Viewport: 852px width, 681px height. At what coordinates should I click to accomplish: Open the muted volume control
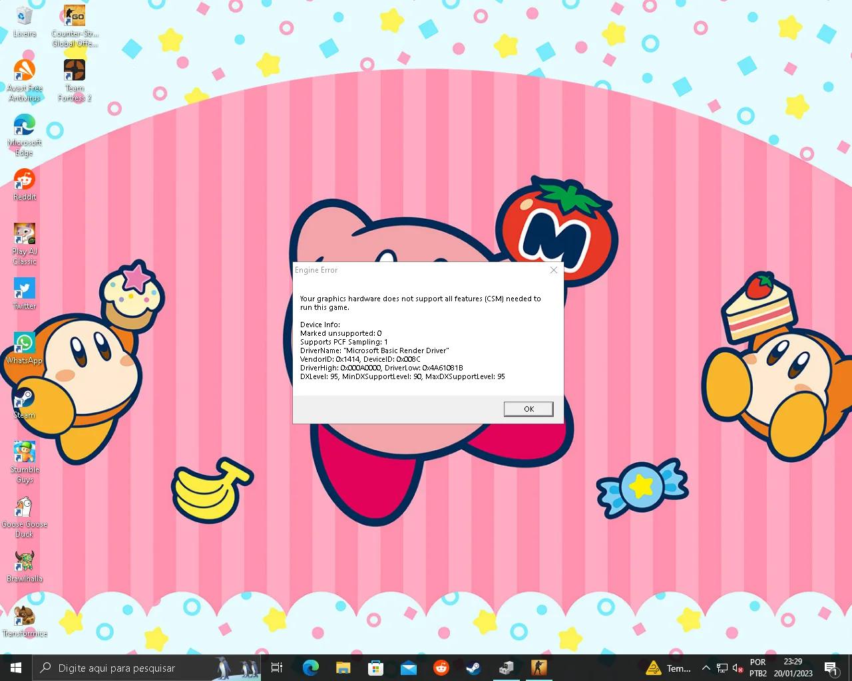click(738, 668)
